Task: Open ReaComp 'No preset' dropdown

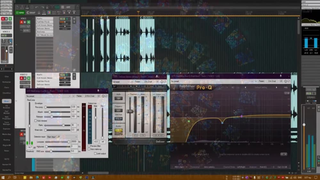Action: (49, 96)
